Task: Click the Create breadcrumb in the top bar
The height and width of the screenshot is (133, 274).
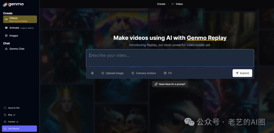Action: 161,4
